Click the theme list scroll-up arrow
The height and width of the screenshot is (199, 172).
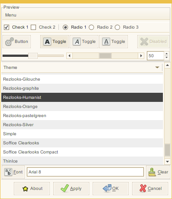pos(167,65)
